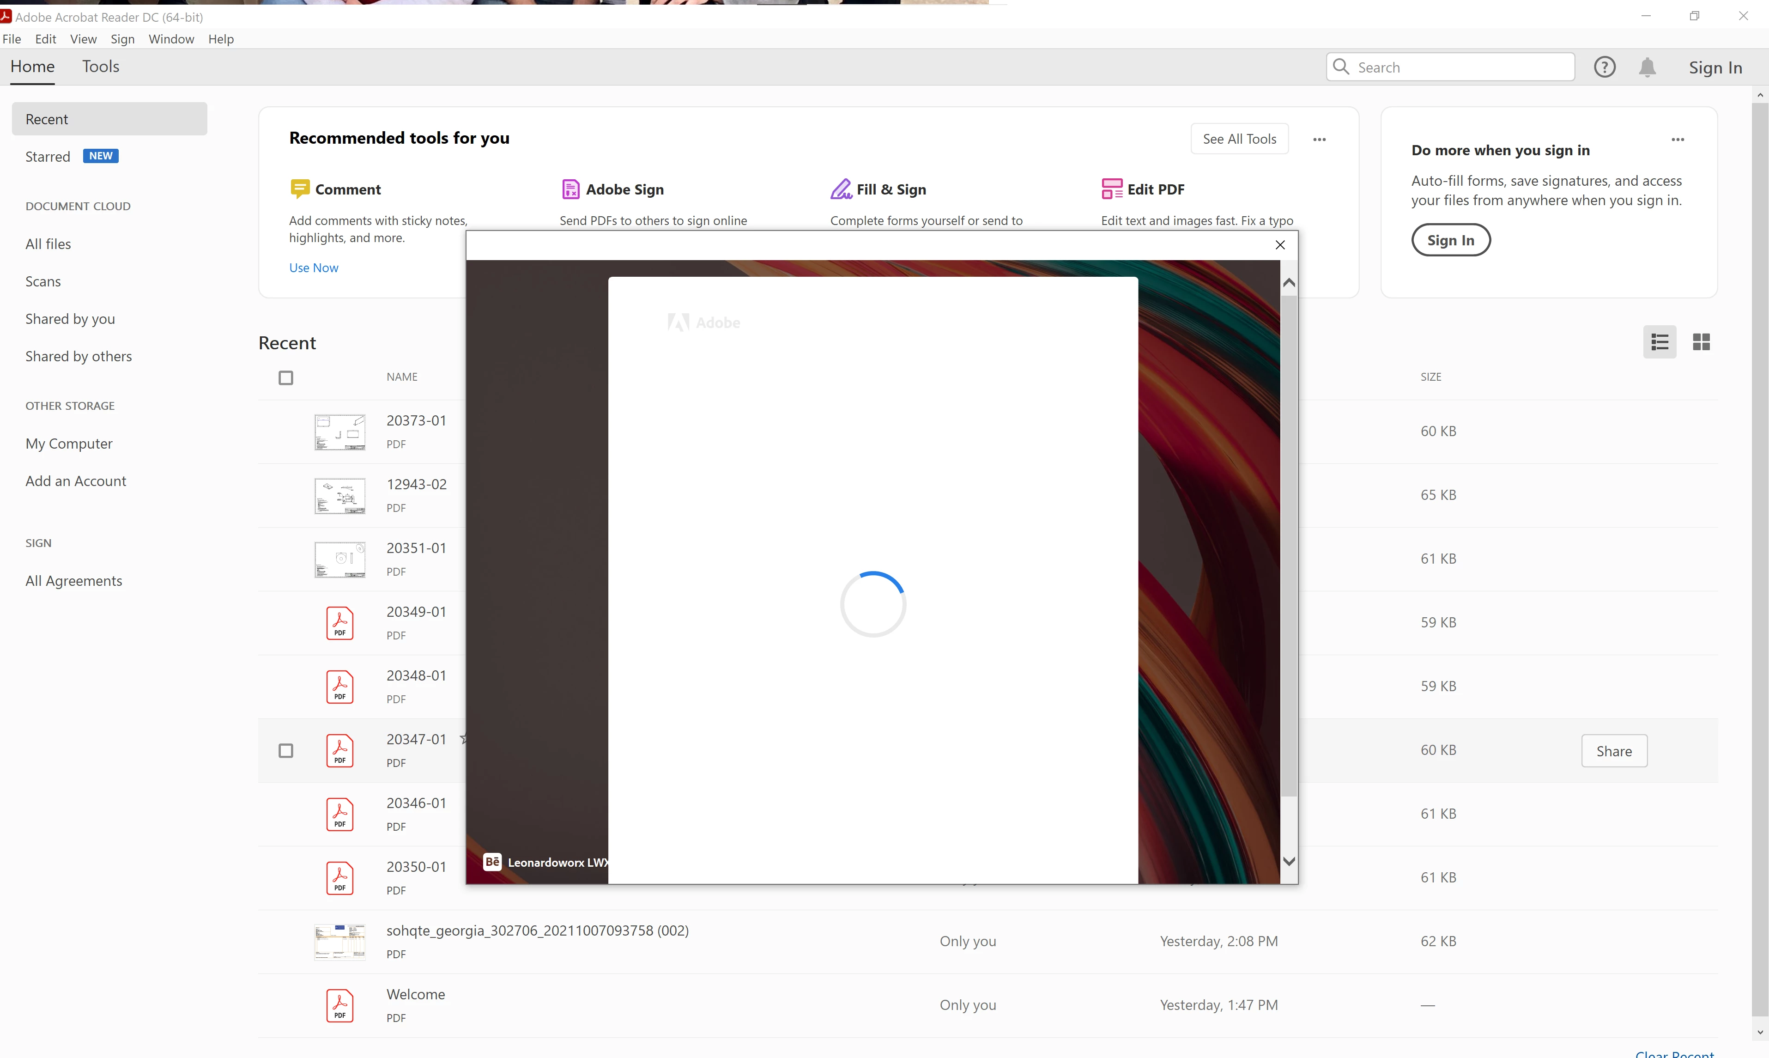Click the Edit PDF tool icon
This screenshot has width=1769, height=1058.
click(x=1111, y=189)
